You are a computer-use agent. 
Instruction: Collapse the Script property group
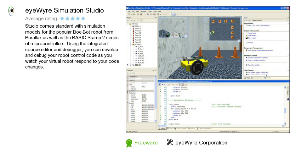coord(128,85)
